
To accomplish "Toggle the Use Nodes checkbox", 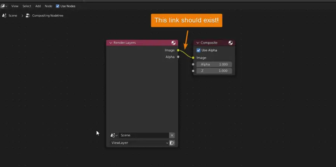I will pyautogui.click(x=58, y=6).
